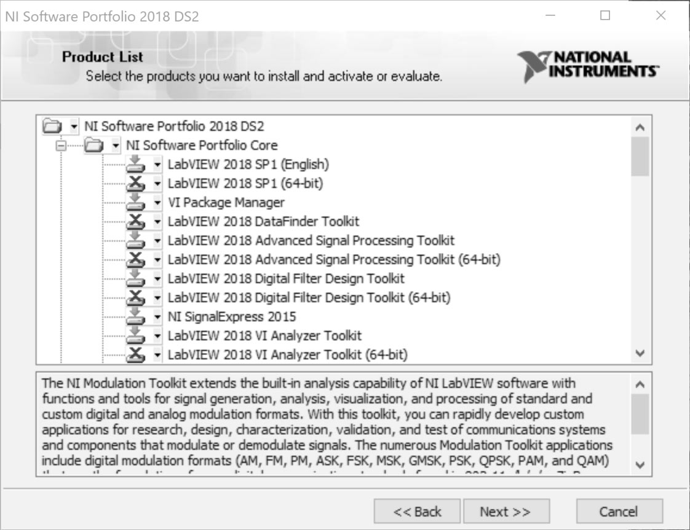Open dropdown for VI Analyzer Toolkit (64-bit)
This screenshot has height=530, width=690.
(157, 355)
